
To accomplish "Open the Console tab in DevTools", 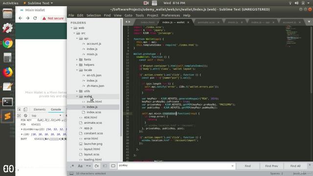I will [56, 110].
